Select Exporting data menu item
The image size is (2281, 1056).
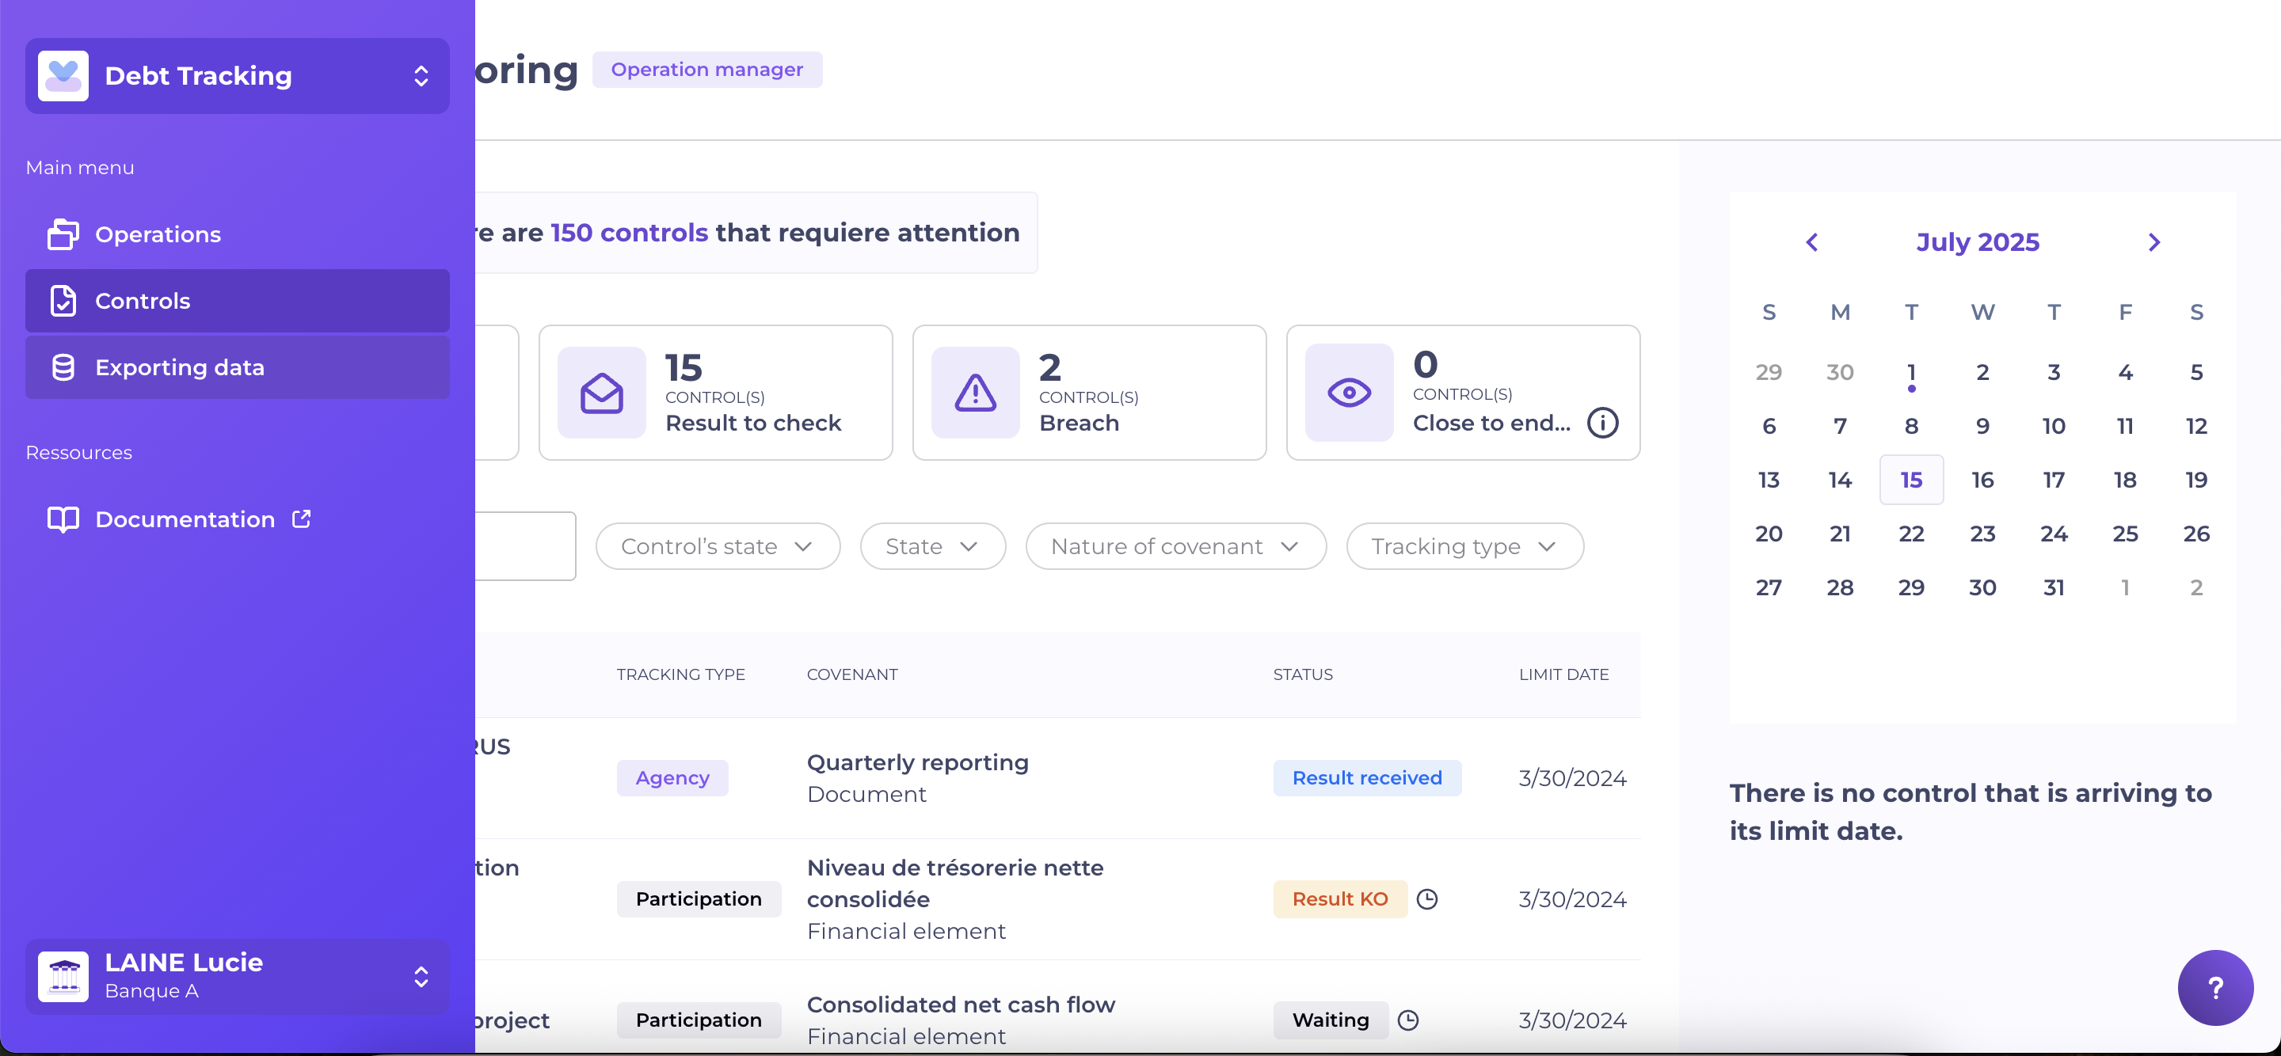click(238, 367)
